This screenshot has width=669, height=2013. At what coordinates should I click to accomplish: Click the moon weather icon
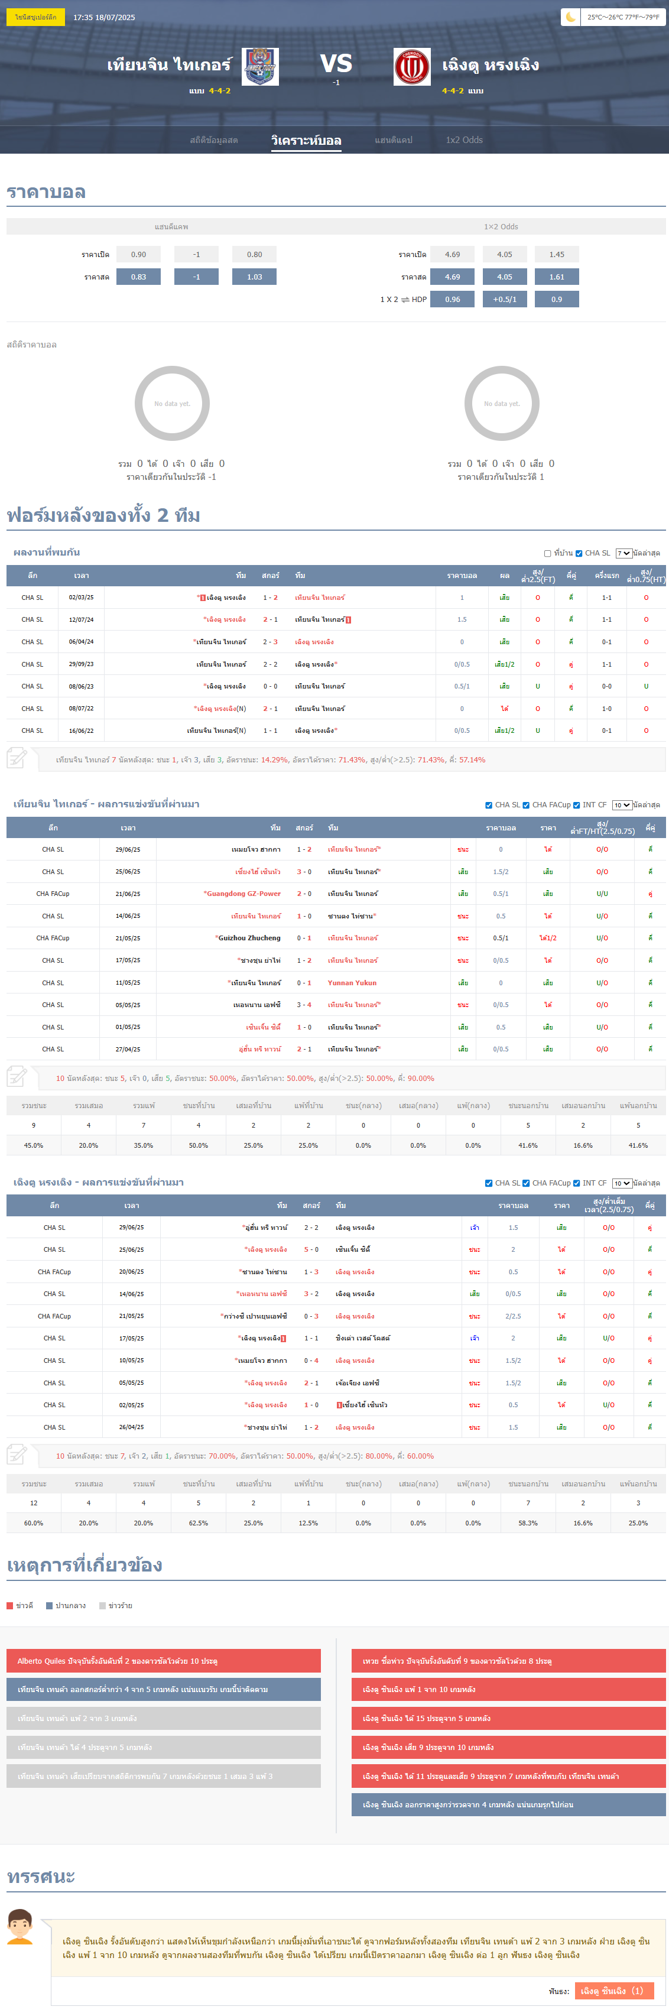coord(570,17)
